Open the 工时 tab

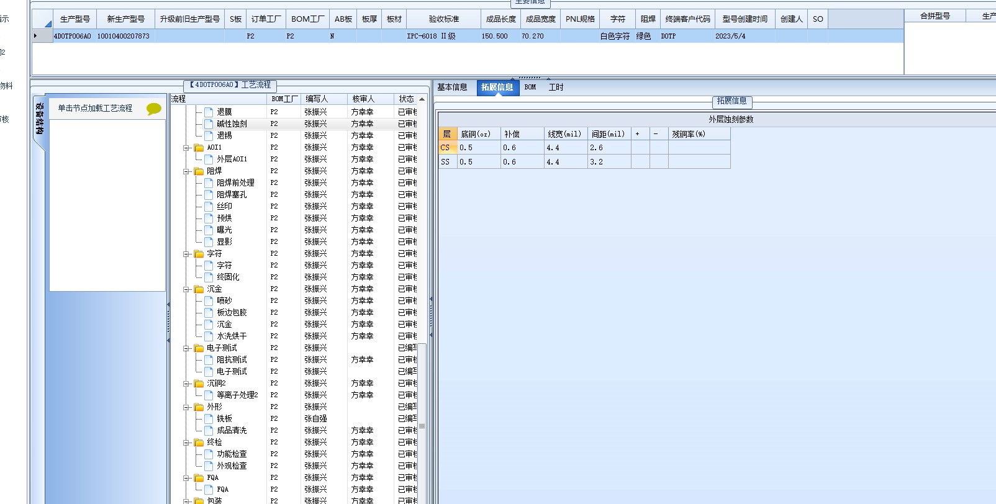556,87
